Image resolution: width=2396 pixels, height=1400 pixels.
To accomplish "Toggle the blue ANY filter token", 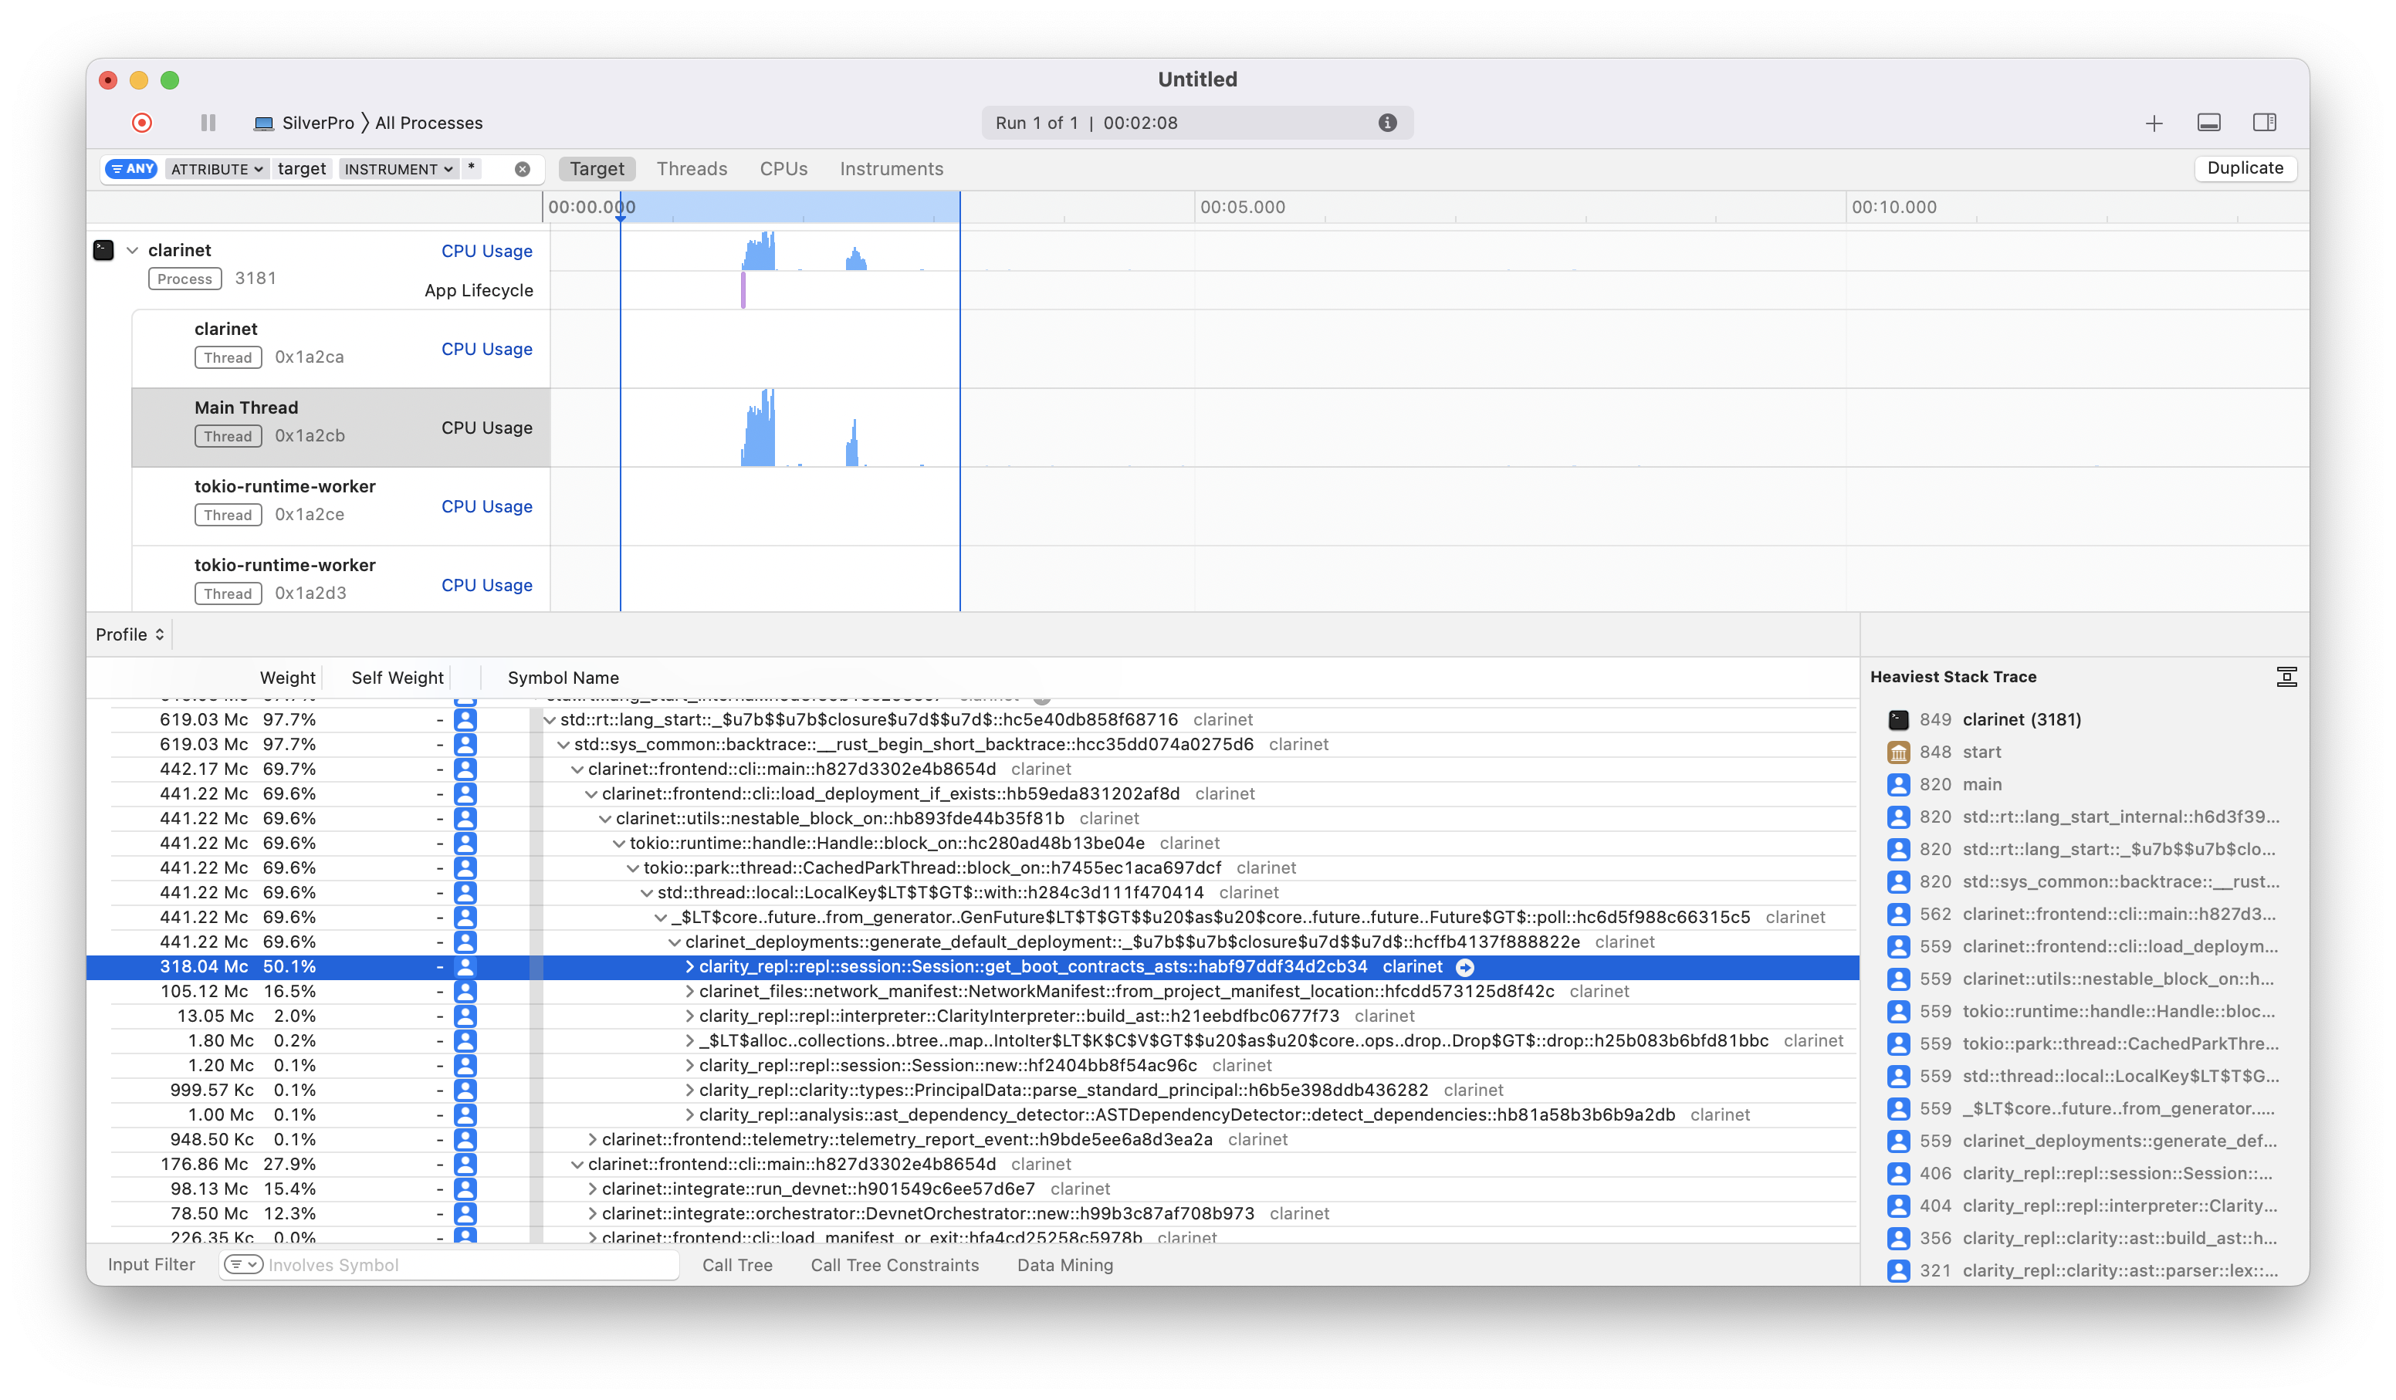I will (131, 168).
